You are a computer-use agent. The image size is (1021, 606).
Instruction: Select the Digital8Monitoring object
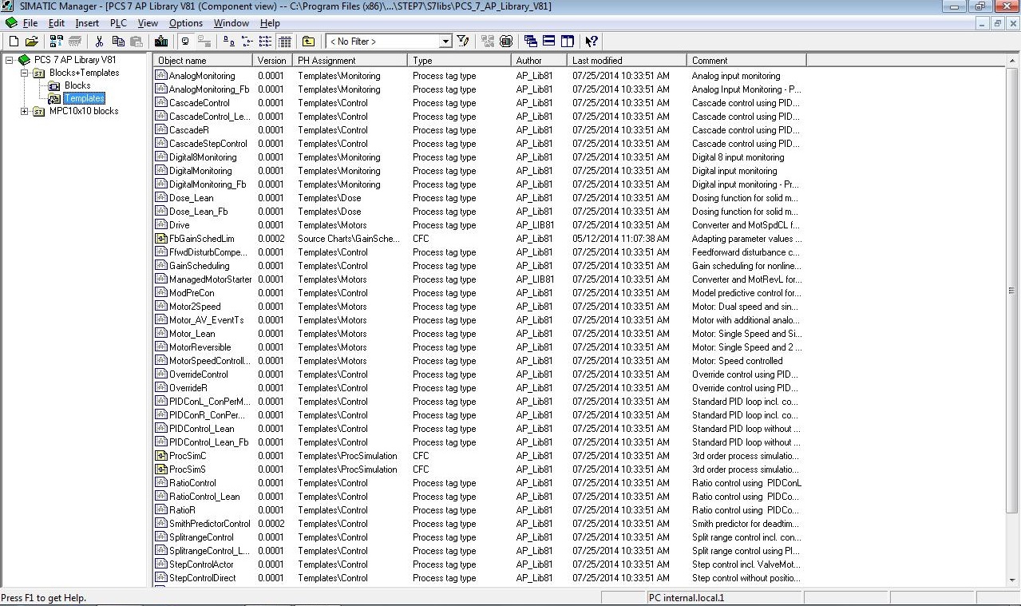tap(203, 157)
